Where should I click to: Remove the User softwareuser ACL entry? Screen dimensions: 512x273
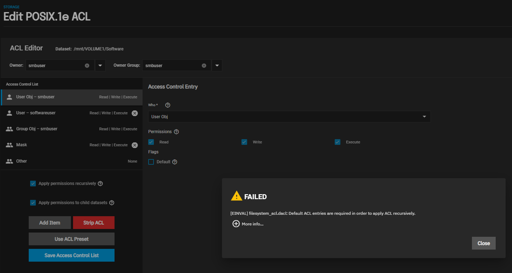coord(135,113)
